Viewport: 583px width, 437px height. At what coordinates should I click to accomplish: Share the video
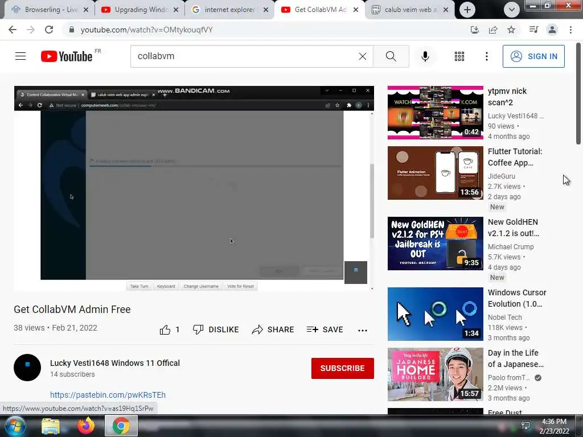coord(273,329)
